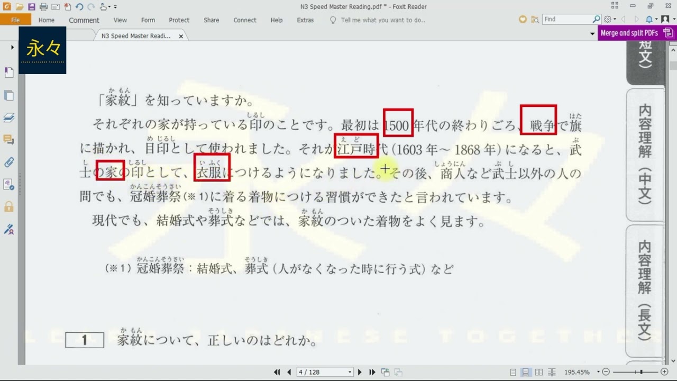Screen dimensions: 677x381
Task: Go to next view icon
Action: (398, 372)
